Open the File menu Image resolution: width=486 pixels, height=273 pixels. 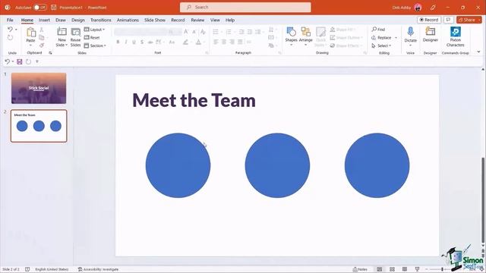10,20
